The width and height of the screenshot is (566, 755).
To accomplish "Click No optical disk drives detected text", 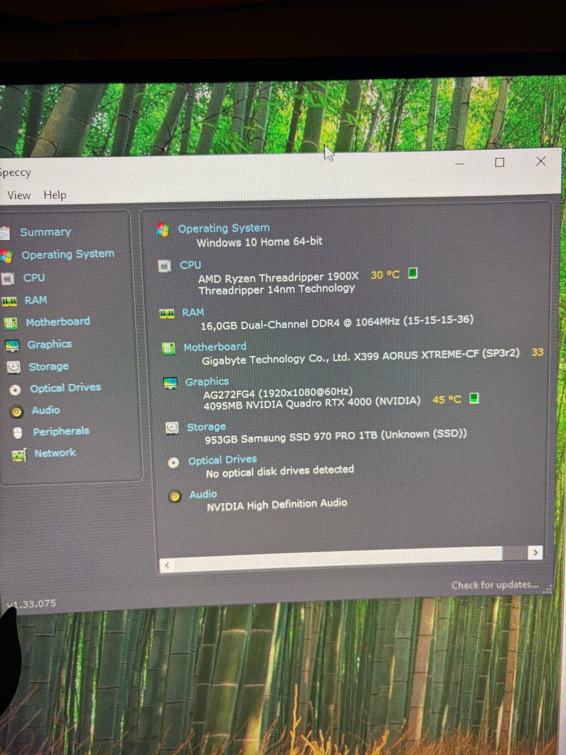I will click(x=280, y=471).
